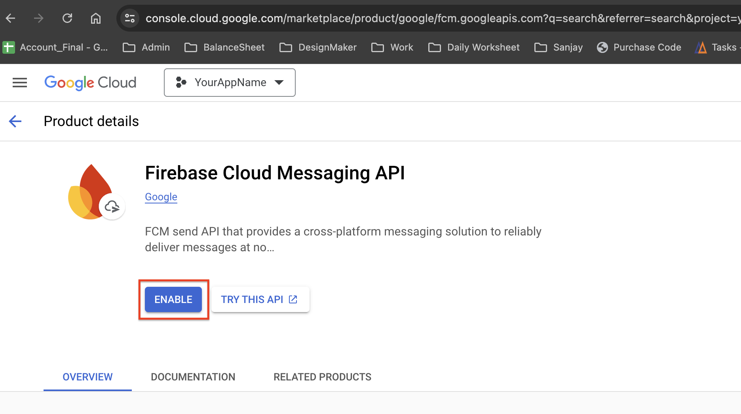Open the Google Cloud hamburger navigation menu
This screenshot has width=741, height=414.
[x=20, y=83]
